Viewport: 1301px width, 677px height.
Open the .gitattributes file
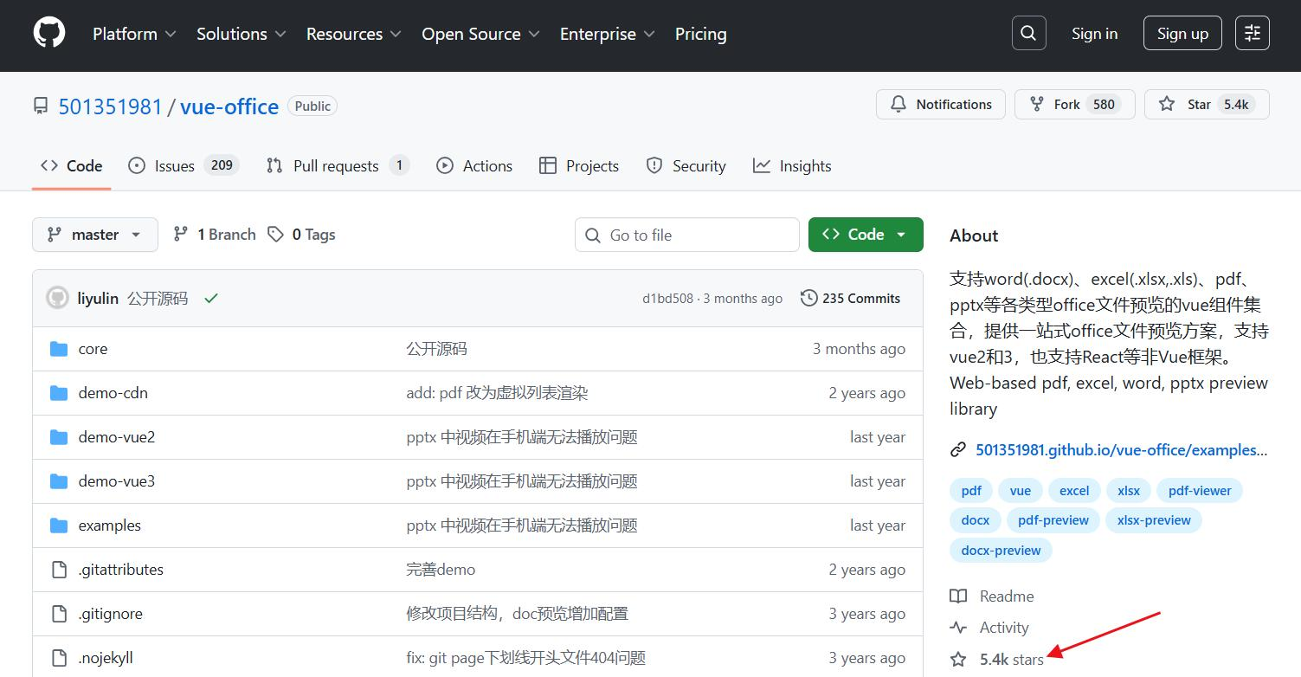(x=121, y=570)
